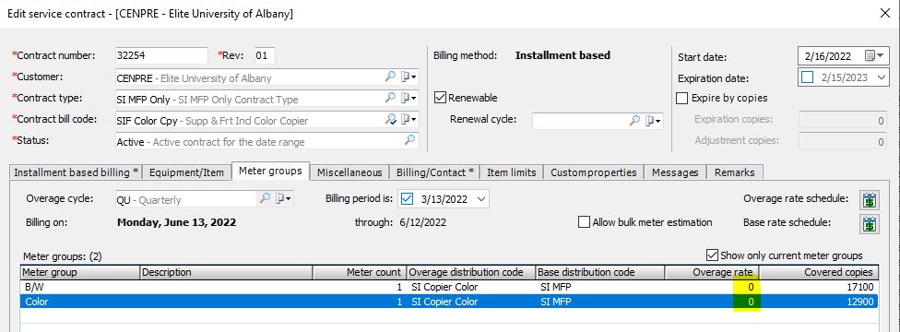Close the Edit service contract window
This screenshot has height=332, width=900.
(x=885, y=13)
